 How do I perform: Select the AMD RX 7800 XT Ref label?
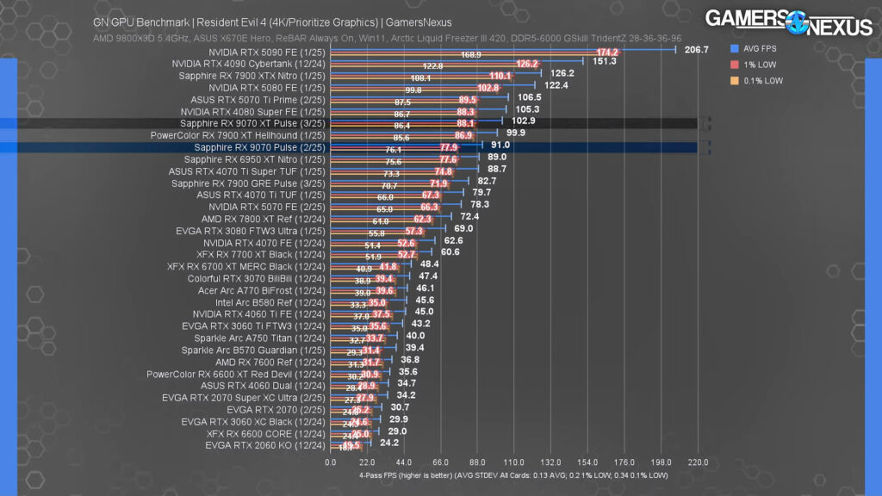coord(264,220)
